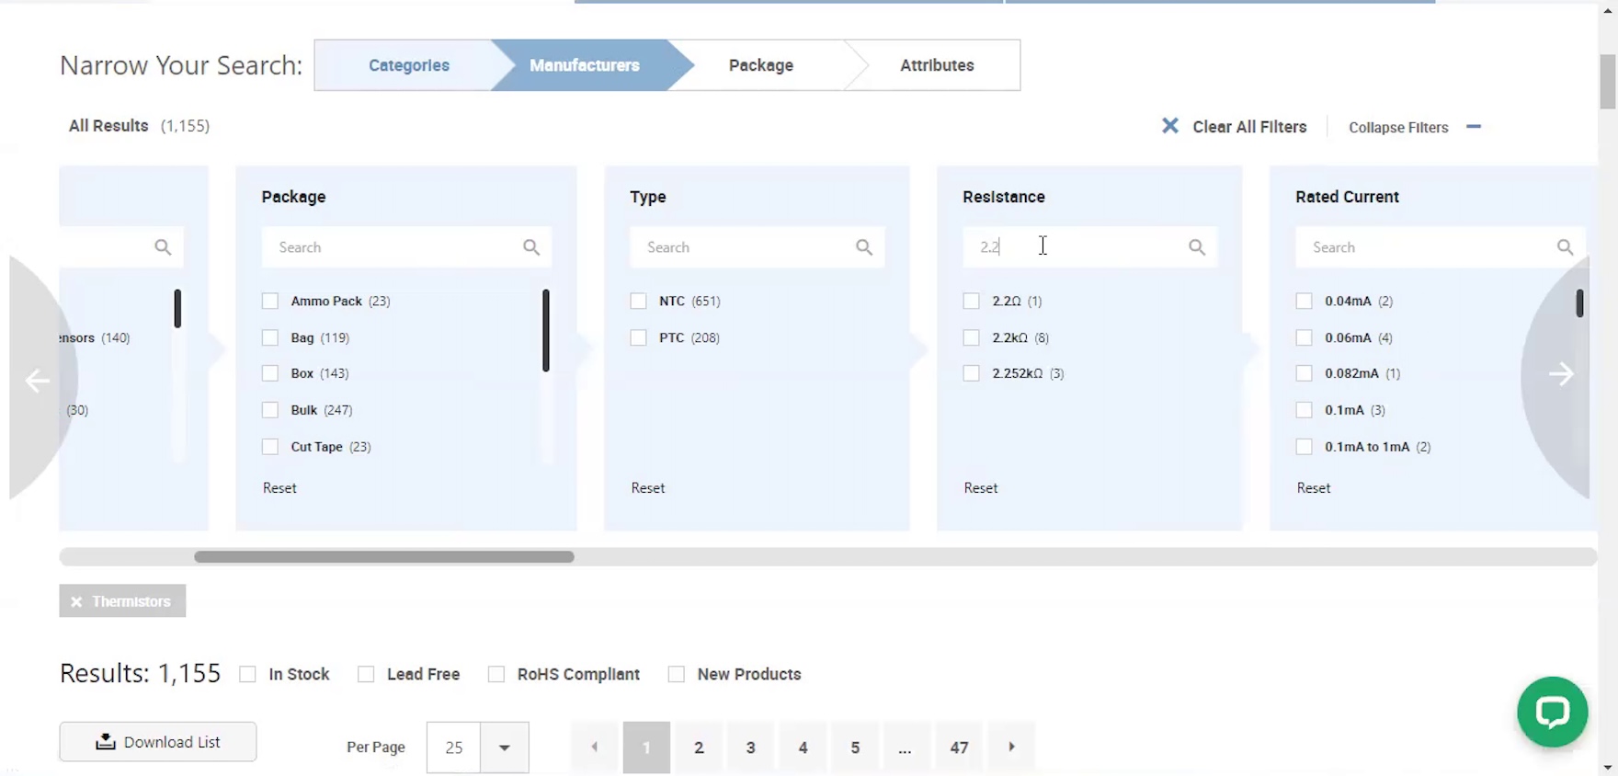
Task: Click the search icon in Package filter
Action: pos(531,247)
